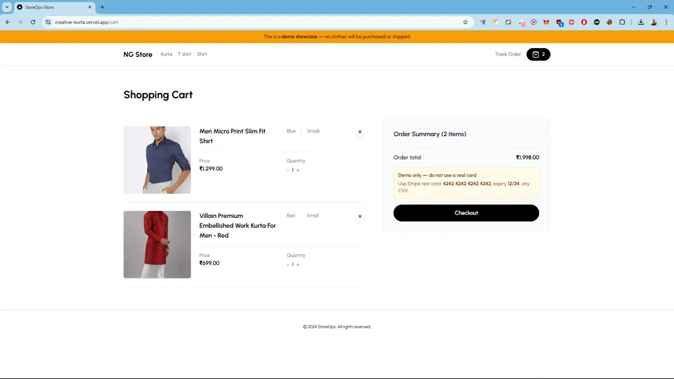
Task: Click the Stripe test card number text
Action: 467,184
